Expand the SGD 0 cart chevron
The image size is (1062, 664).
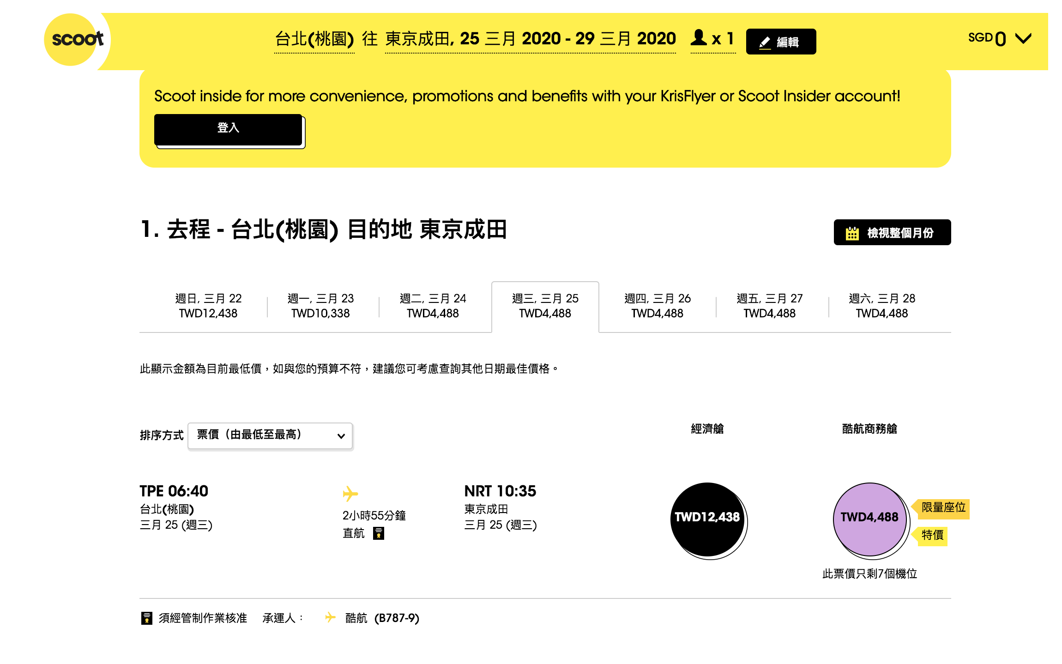1023,39
